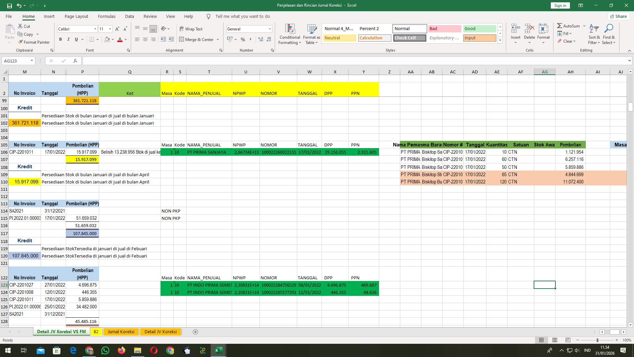The width and height of the screenshot is (634, 357).
Task: Apply italic formatting
Action: [68, 39]
